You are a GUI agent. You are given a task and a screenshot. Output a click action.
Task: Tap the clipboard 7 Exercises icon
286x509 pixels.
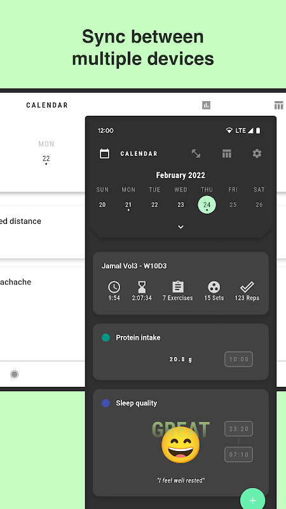click(178, 287)
